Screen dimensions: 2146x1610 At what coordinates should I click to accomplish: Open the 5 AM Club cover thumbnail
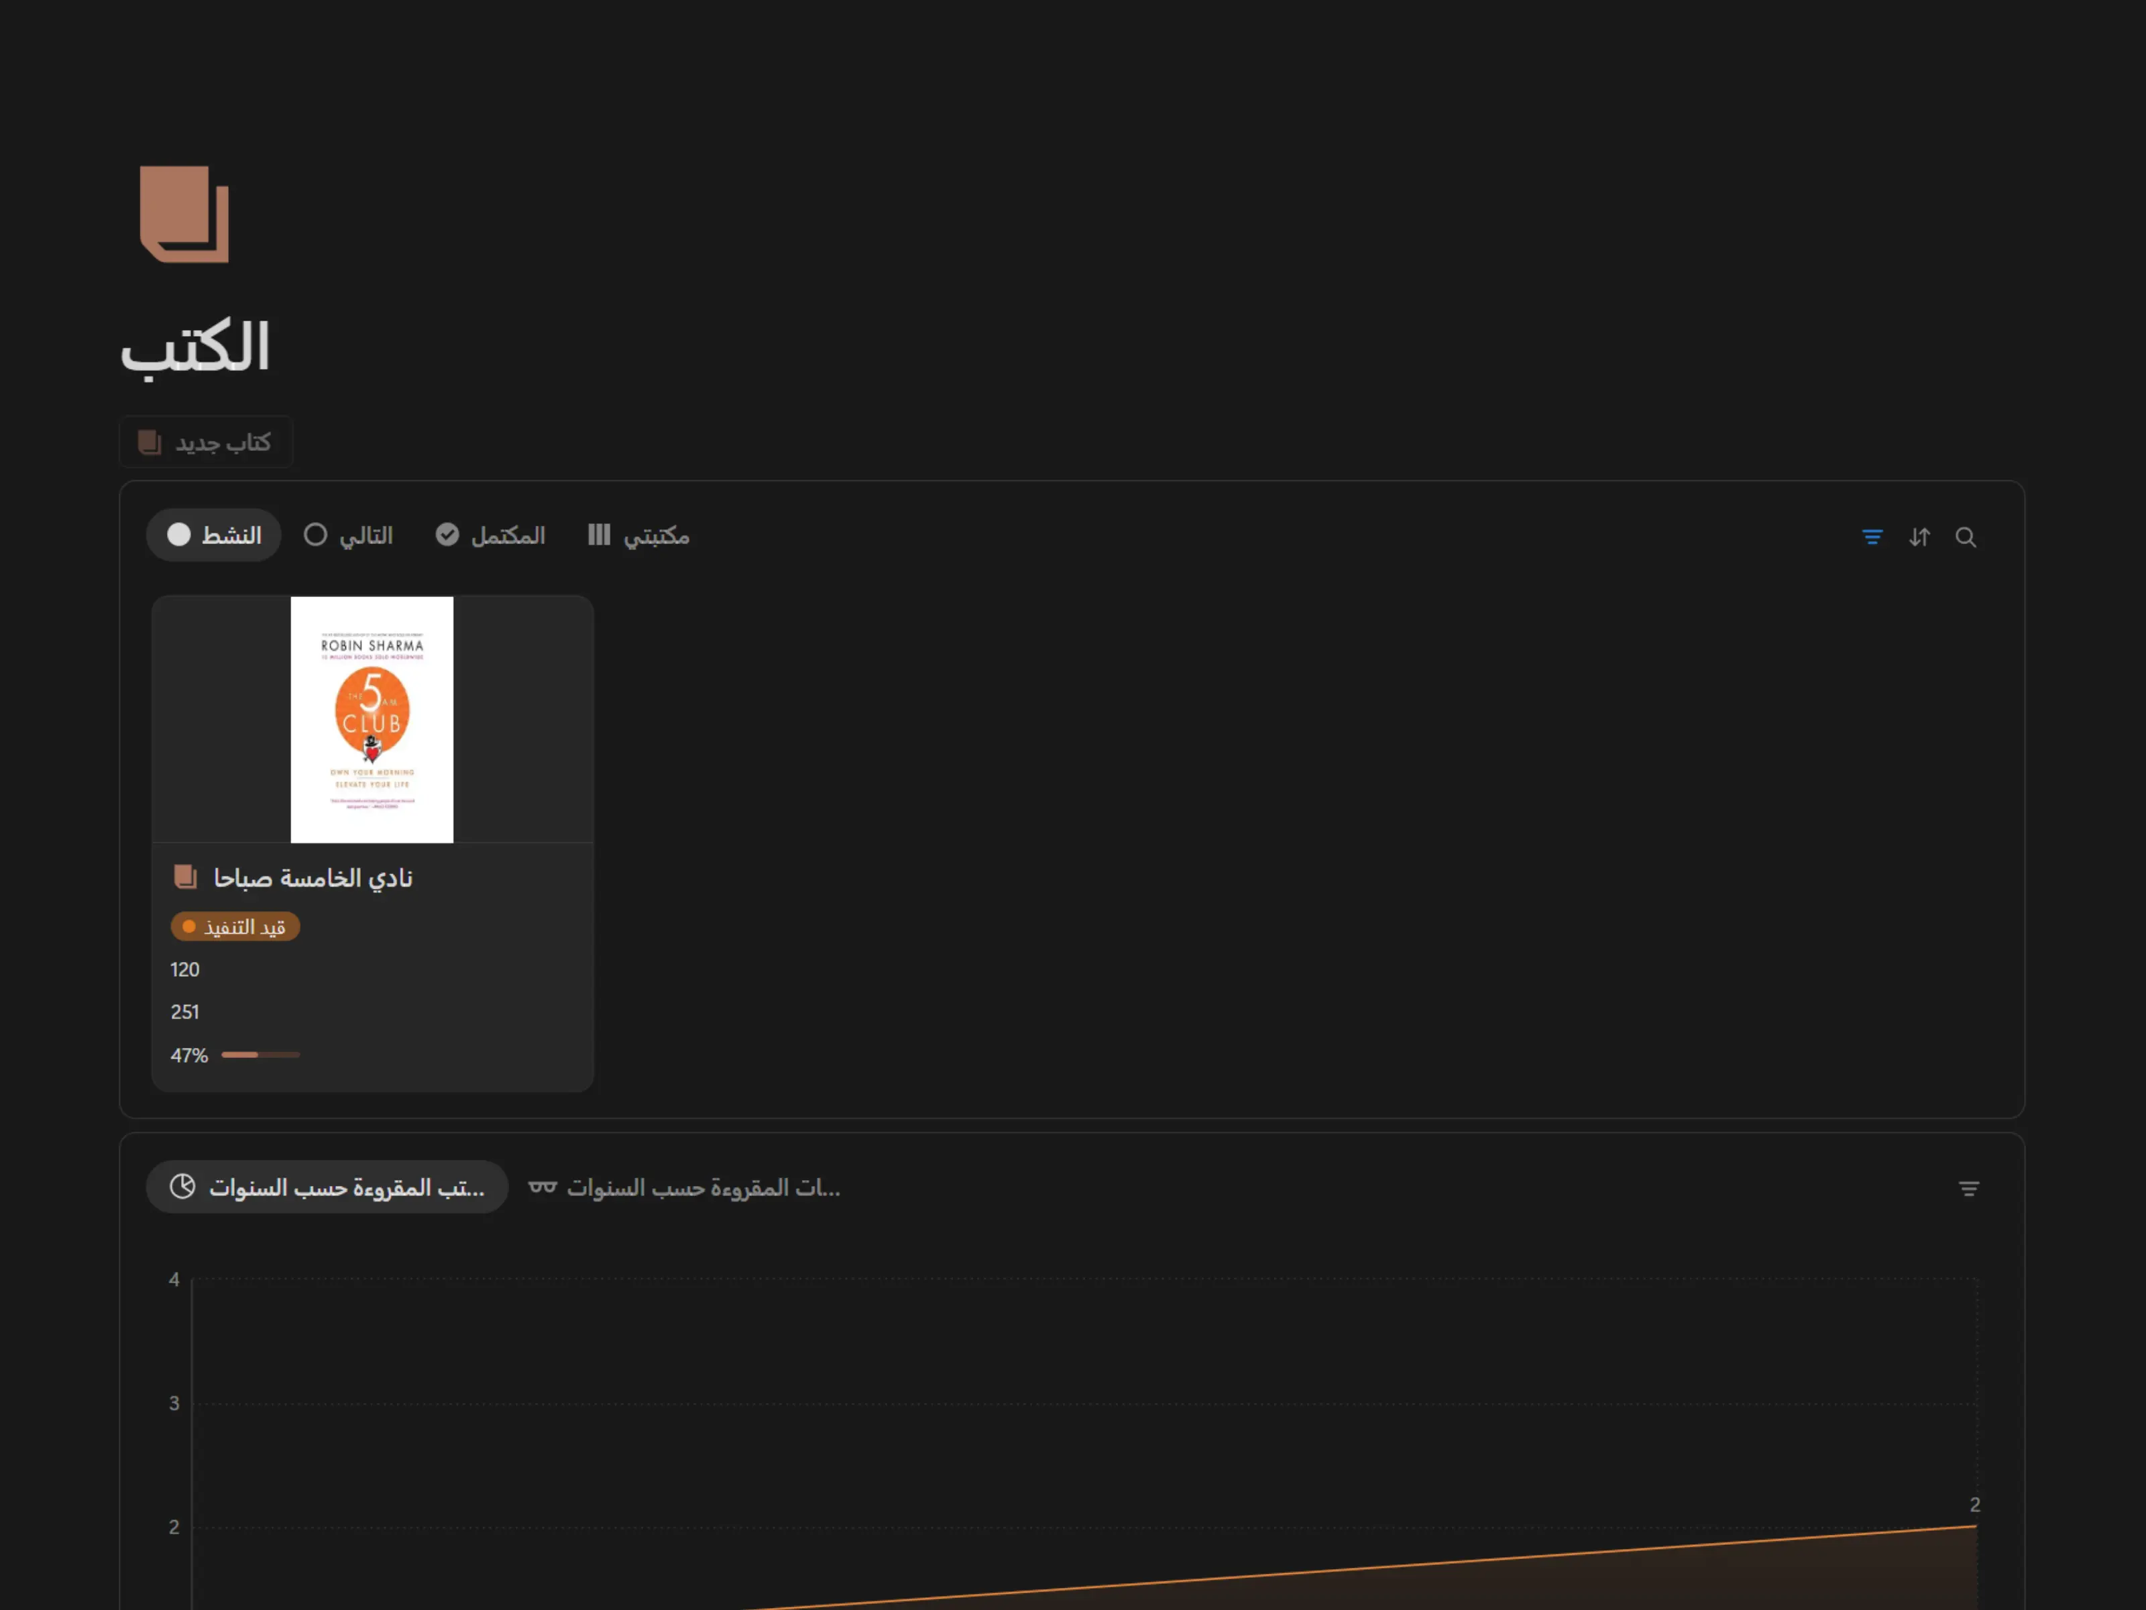point(372,719)
